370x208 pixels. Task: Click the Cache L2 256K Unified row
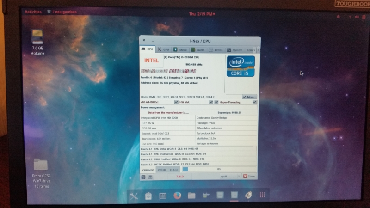[x=198, y=159]
